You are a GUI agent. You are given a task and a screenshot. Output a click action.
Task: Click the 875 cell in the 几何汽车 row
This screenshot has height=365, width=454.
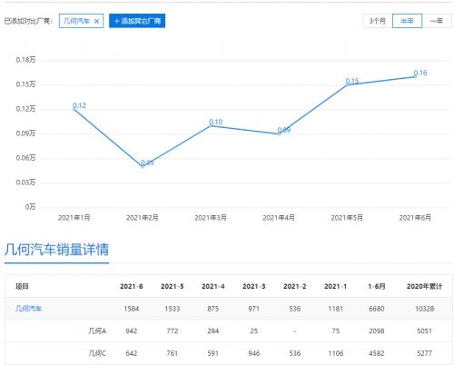(x=213, y=309)
